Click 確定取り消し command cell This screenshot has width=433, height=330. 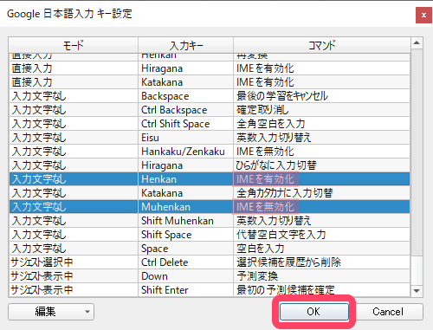pos(321,110)
